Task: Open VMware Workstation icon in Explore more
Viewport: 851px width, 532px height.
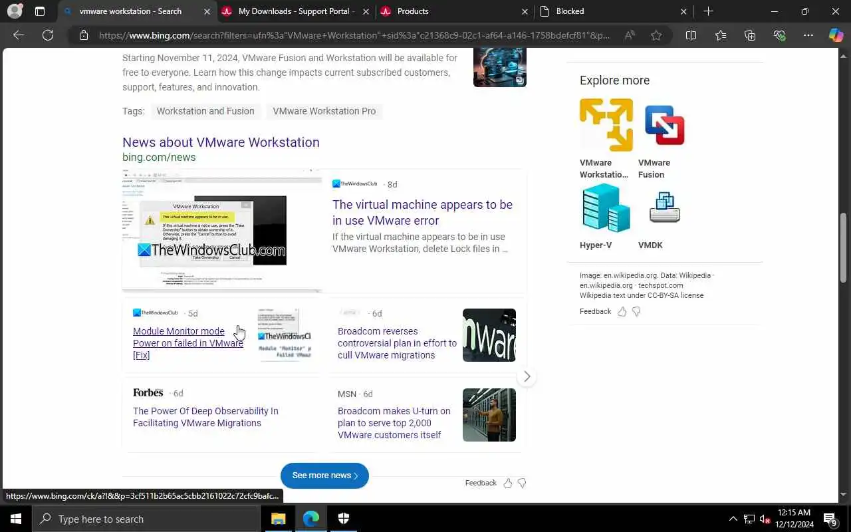Action: [x=606, y=125]
